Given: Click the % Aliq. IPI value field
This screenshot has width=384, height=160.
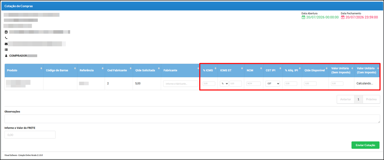Looking at the screenshot, I should pos(291,84).
